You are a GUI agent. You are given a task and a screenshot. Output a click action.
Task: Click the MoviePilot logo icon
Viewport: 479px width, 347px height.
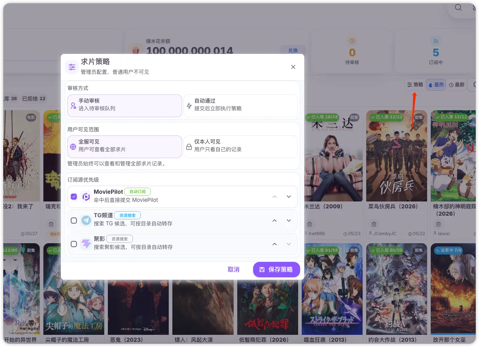86,197
